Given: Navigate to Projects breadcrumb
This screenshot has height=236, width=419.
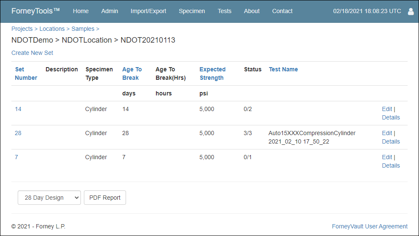Looking at the screenshot, I should tap(22, 29).
